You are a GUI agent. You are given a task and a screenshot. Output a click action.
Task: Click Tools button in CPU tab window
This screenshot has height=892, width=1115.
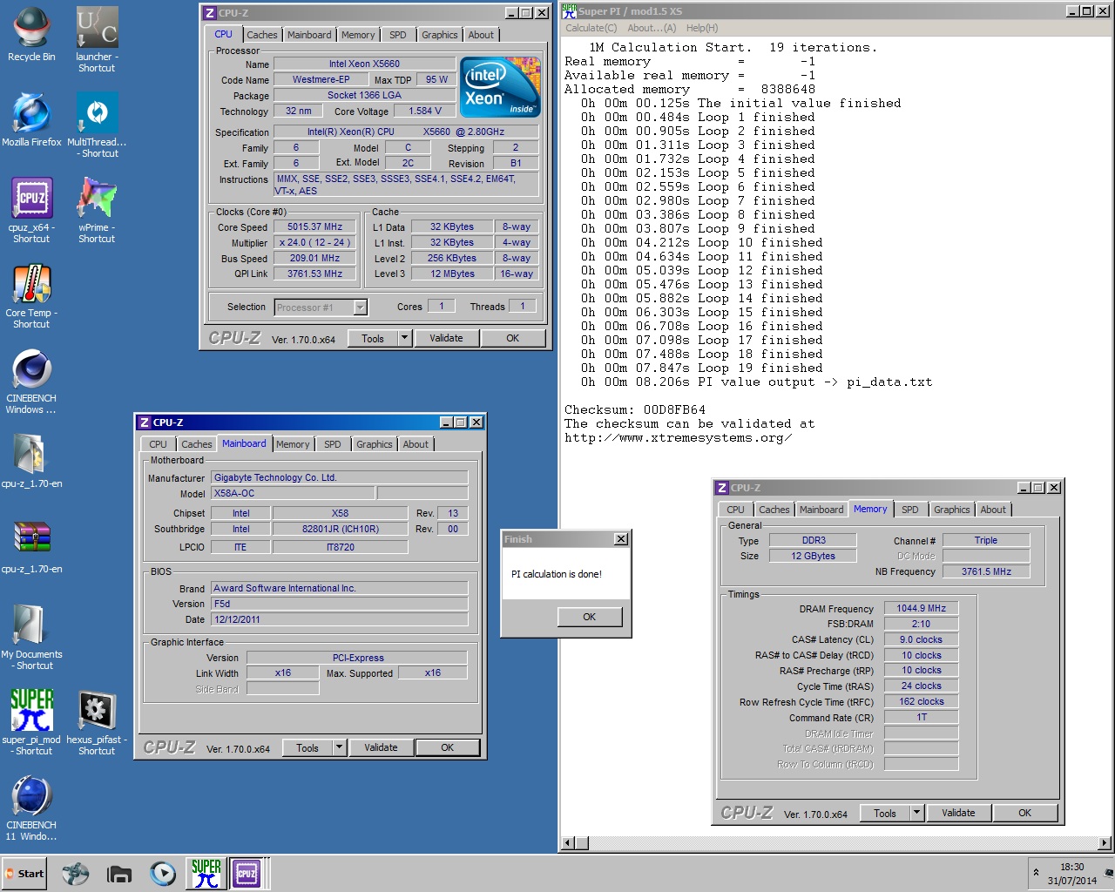[x=373, y=338]
